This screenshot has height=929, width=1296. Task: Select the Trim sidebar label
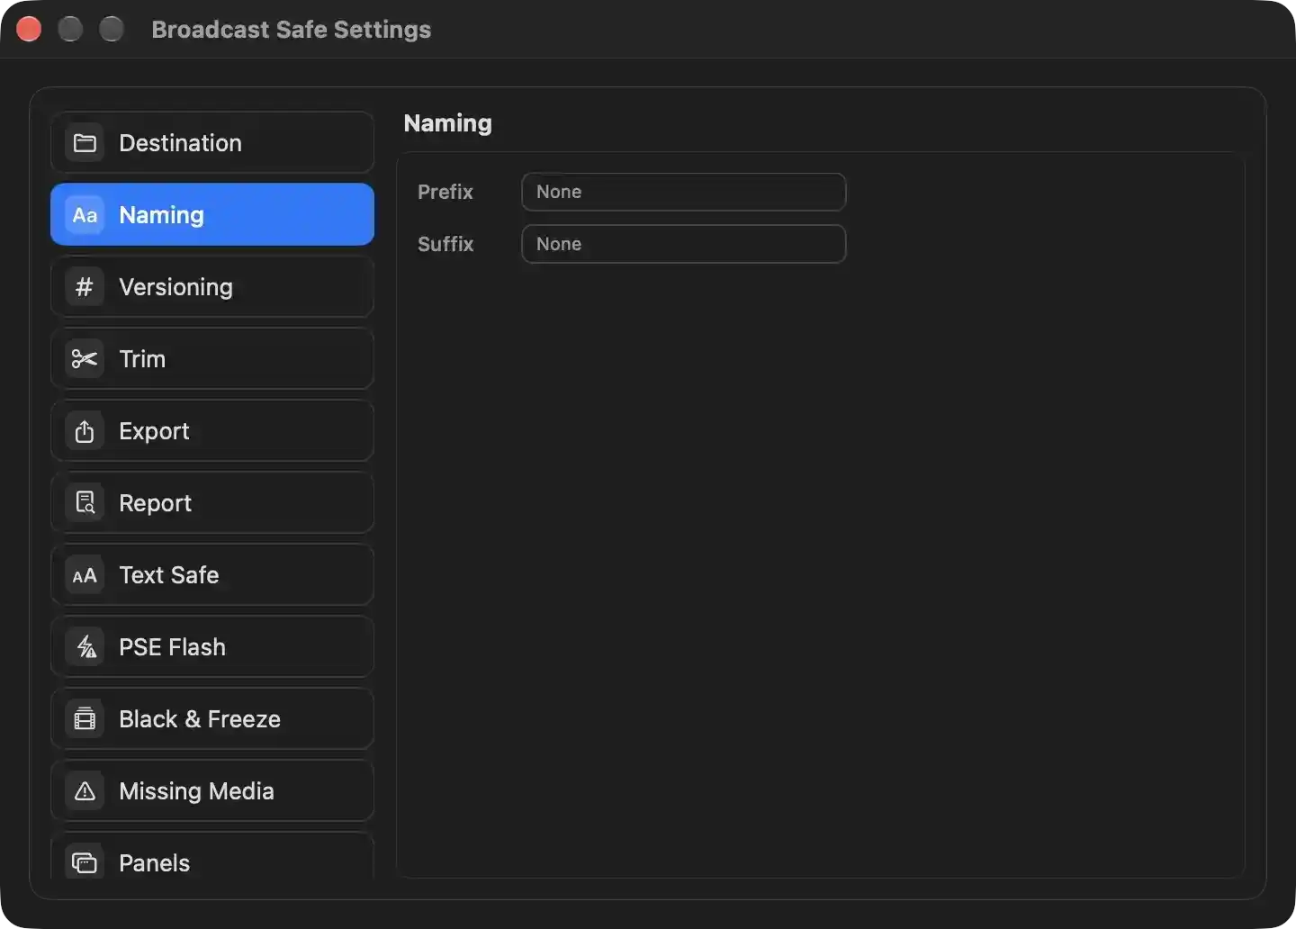142,359
